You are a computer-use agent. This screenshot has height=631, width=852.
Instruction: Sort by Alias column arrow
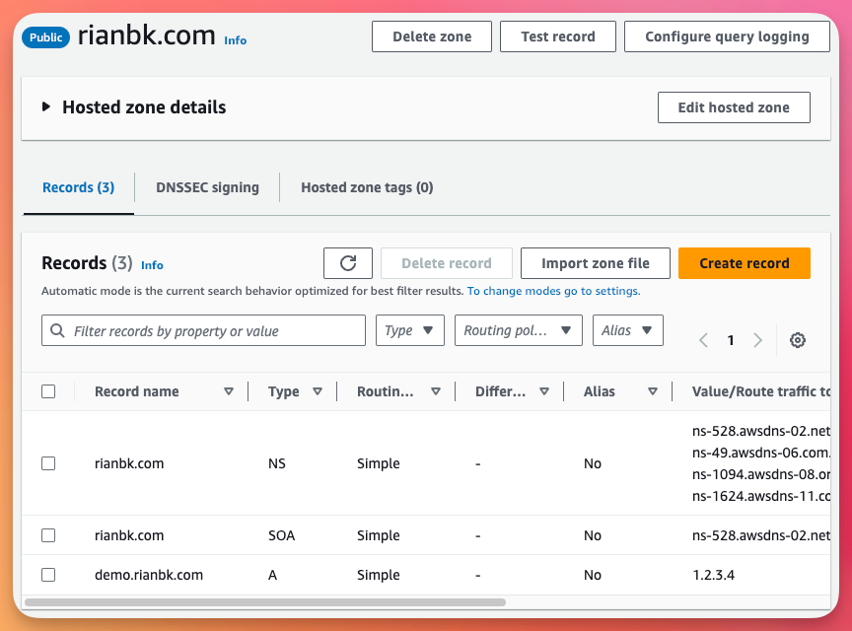[x=653, y=391]
